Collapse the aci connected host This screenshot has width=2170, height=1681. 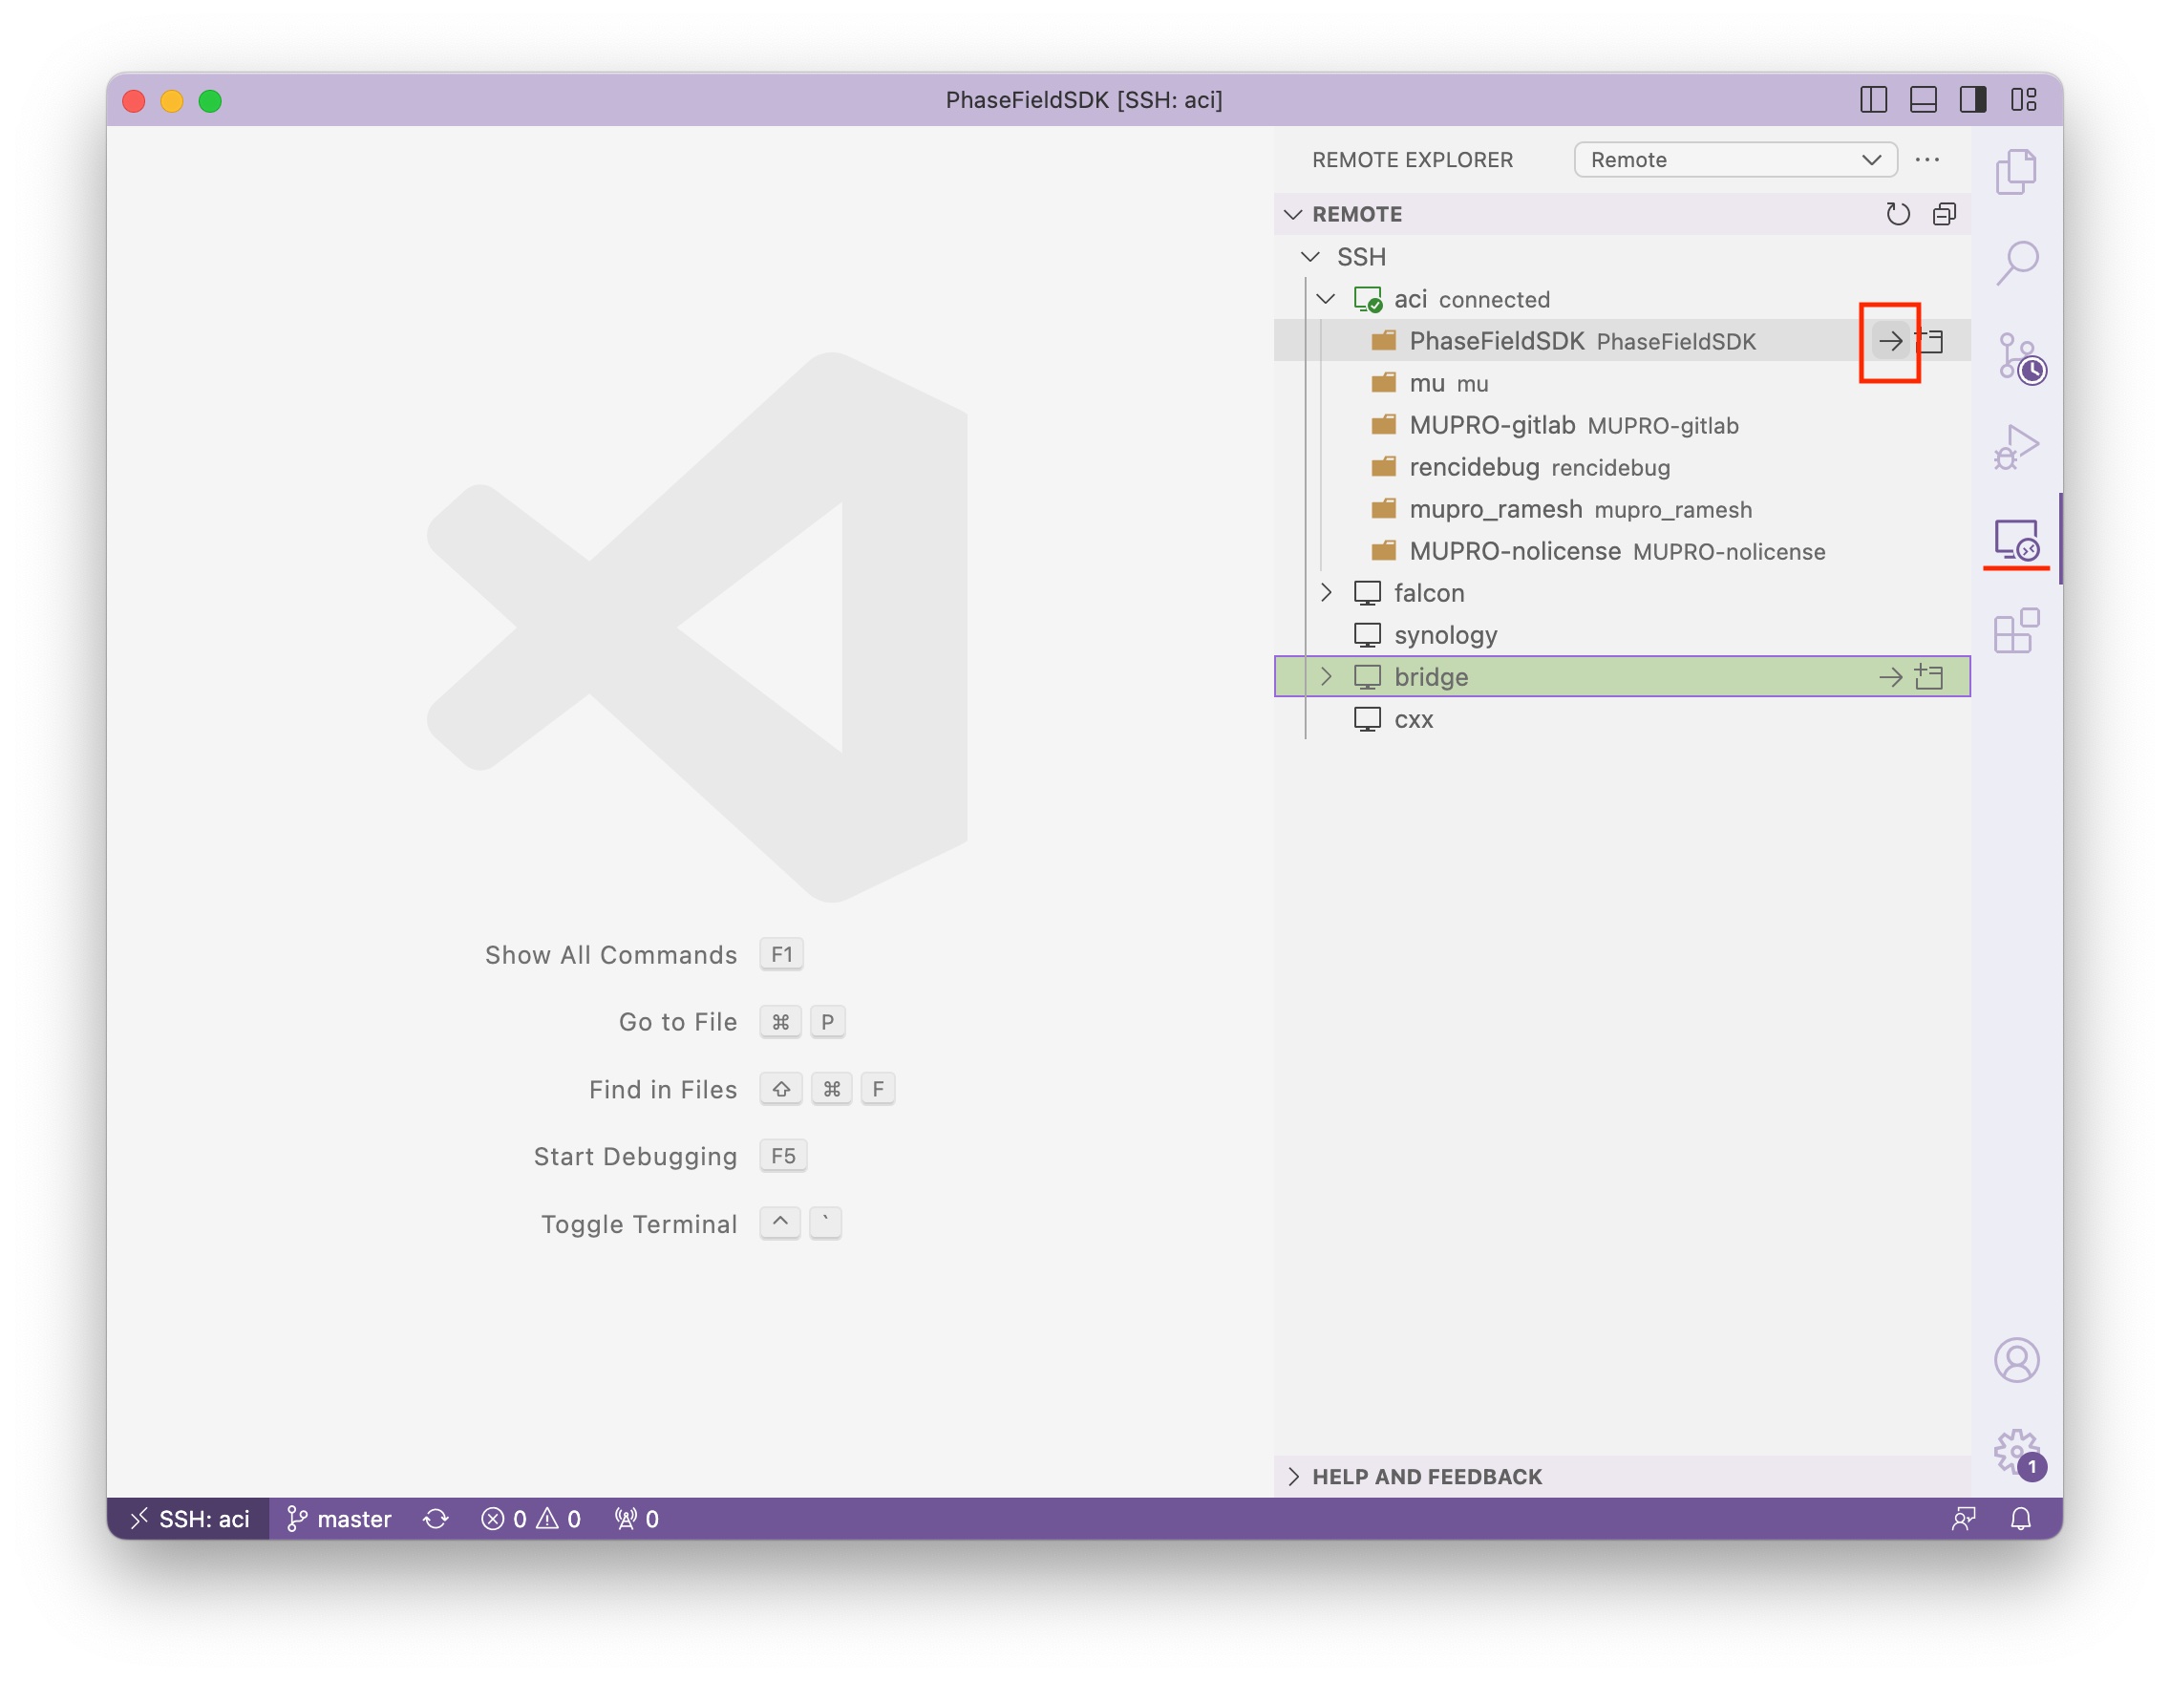coord(1326,299)
